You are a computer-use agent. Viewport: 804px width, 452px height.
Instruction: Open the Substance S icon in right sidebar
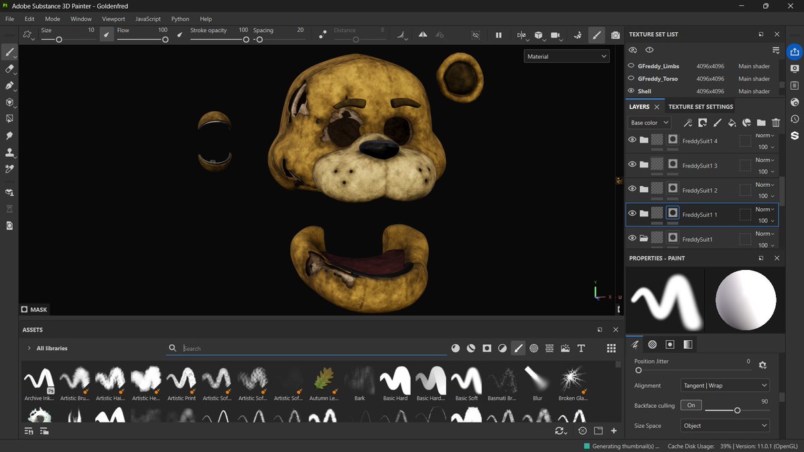795,136
